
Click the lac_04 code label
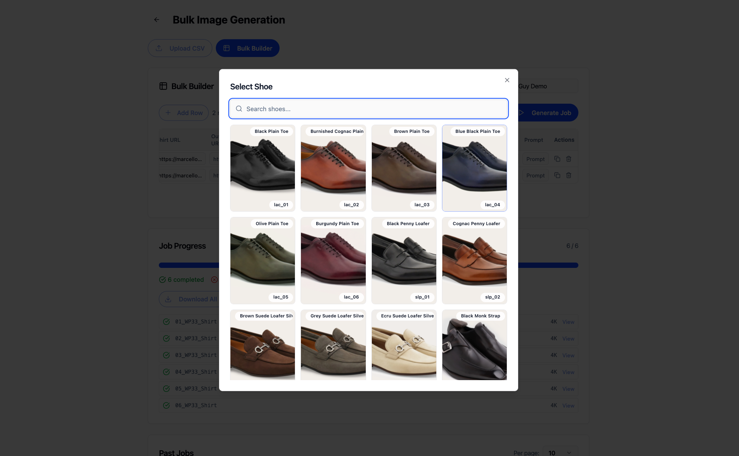click(492, 205)
